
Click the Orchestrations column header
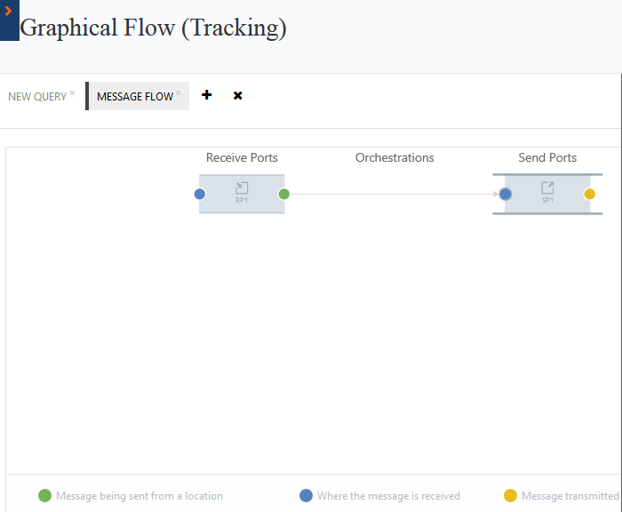pos(395,157)
